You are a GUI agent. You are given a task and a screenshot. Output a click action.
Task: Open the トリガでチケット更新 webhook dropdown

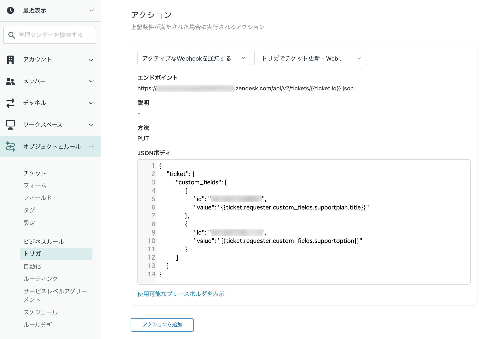click(311, 58)
